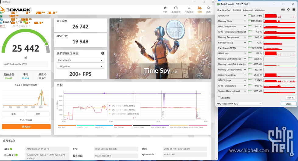Image resolution: width=298 pixels, height=161 pixels.
Task: Click the Intel Core i5-14600KF field
Action: pyautogui.click(x=116, y=149)
